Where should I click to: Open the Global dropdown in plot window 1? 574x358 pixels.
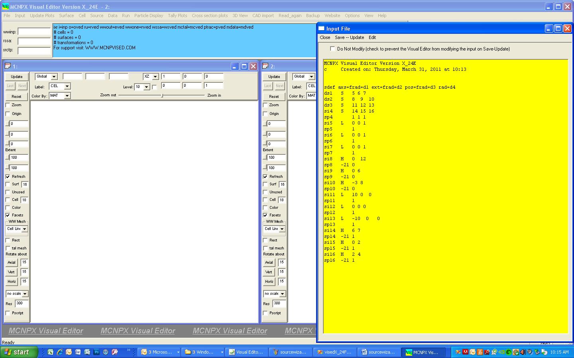[54, 77]
